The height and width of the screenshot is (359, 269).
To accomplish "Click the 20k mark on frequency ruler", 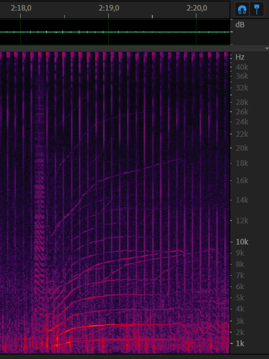I will coord(242,148).
